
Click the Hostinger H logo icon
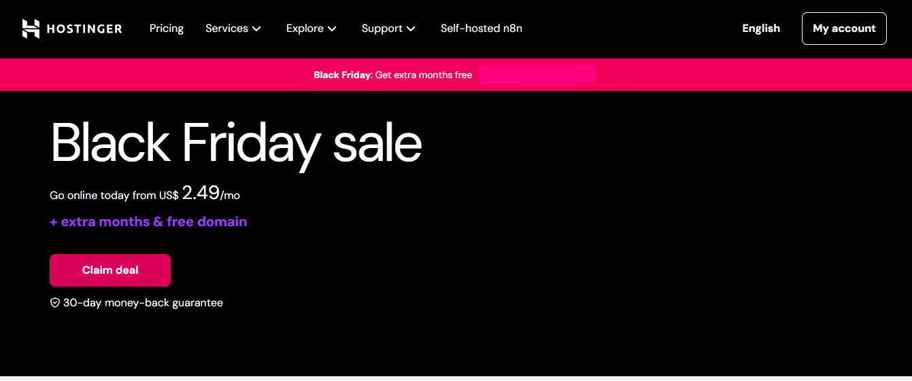pyautogui.click(x=31, y=29)
